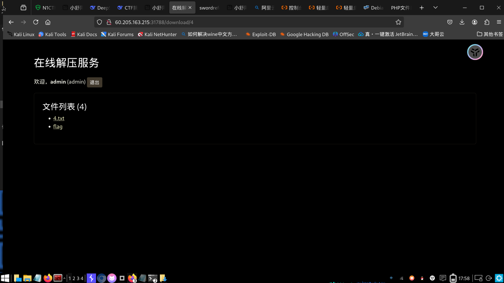Open the Firefox account icon
504x283 pixels.
(474, 22)
